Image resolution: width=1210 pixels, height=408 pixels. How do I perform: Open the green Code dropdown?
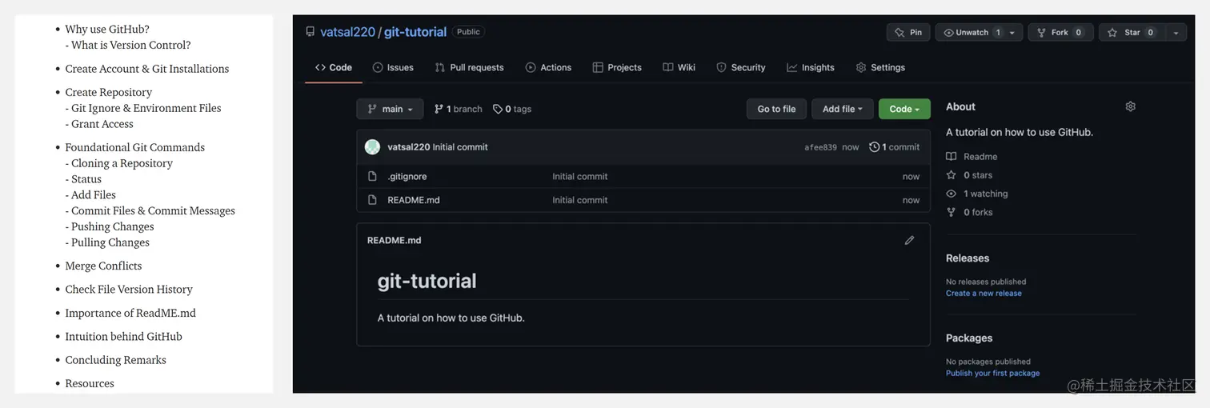[904, 109]
